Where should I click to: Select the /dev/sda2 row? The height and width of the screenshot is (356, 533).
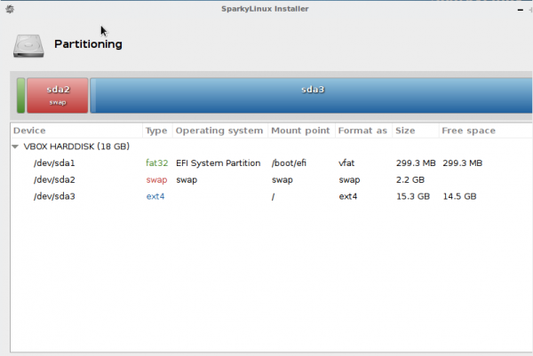(x=271, y=179)
